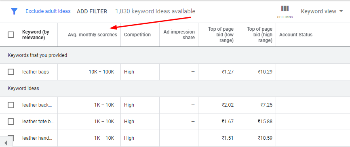Sort by Competition column header
This screenshot has height=147, width=350.
(137, 35)
